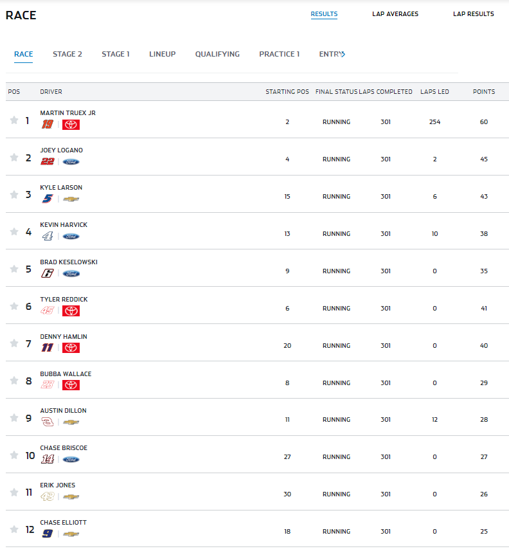The height and width of the screenshot is (551, 509).
Task: Click the number 6 car badge
Action: pos(48,273)
